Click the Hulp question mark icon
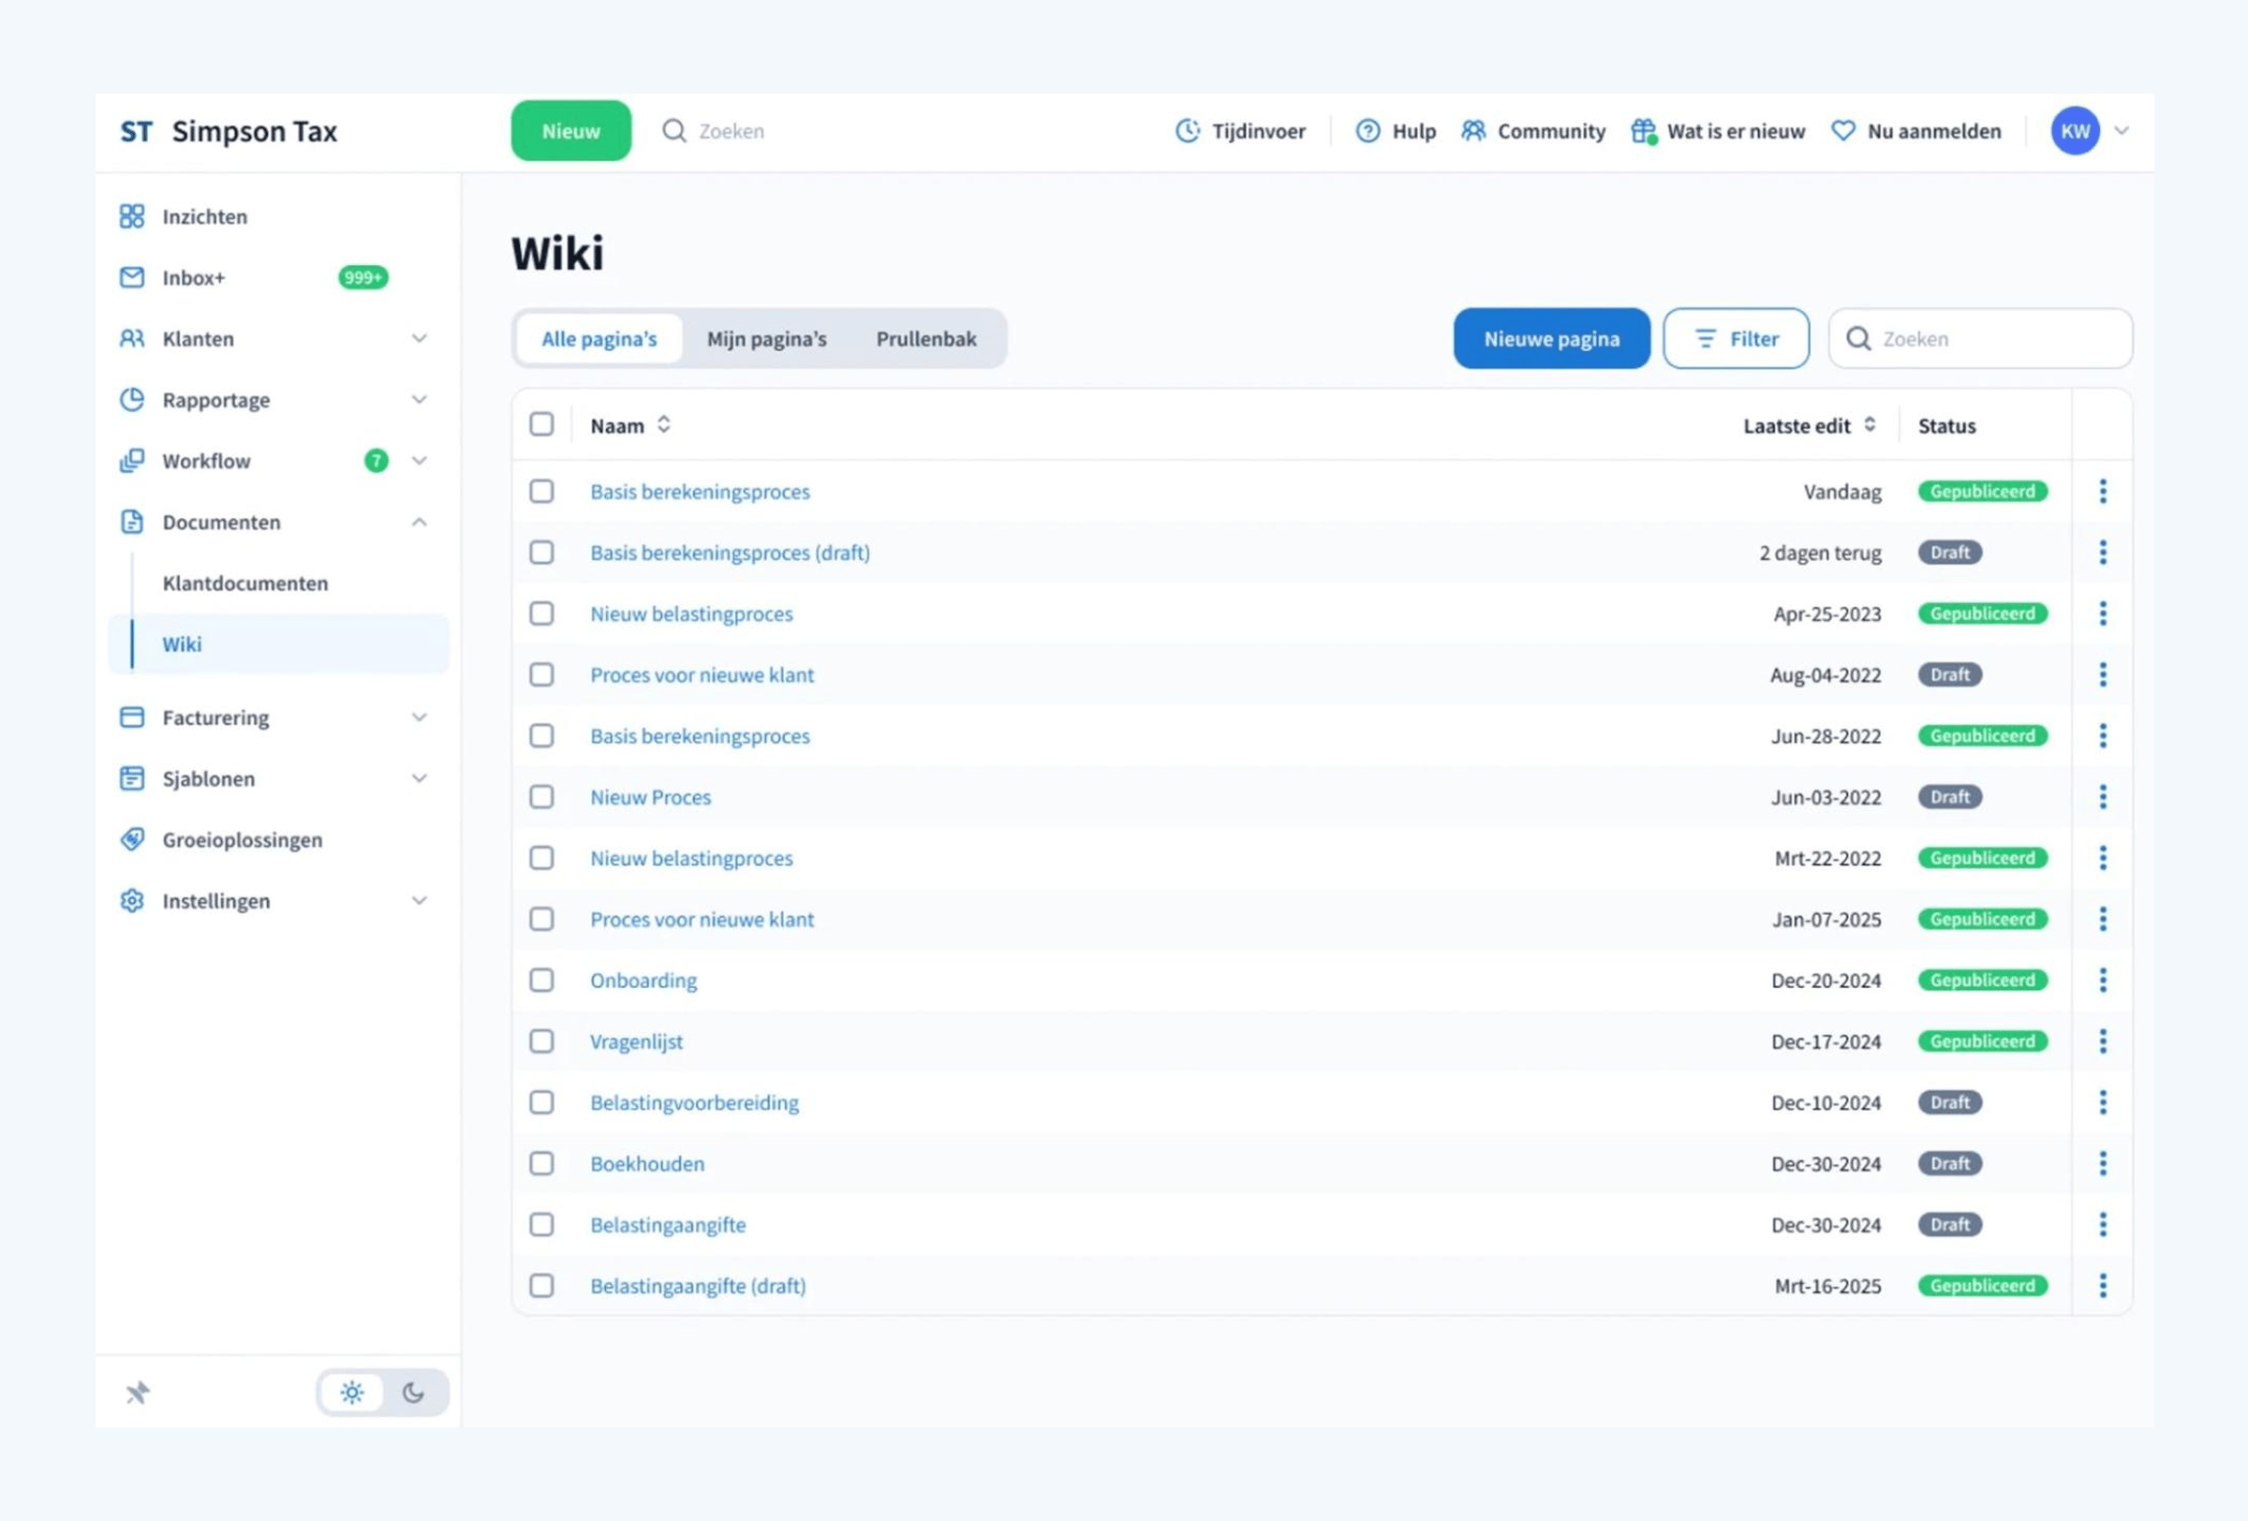2248x1521 pixels. (x=1367, y=130)
